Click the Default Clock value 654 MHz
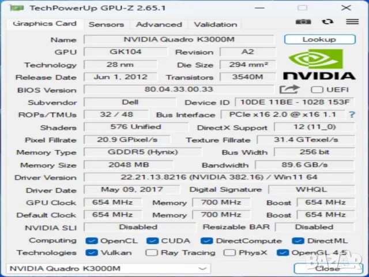Image resolution: width=369 pixels, height=277 pixels. (x=113, y=215)
